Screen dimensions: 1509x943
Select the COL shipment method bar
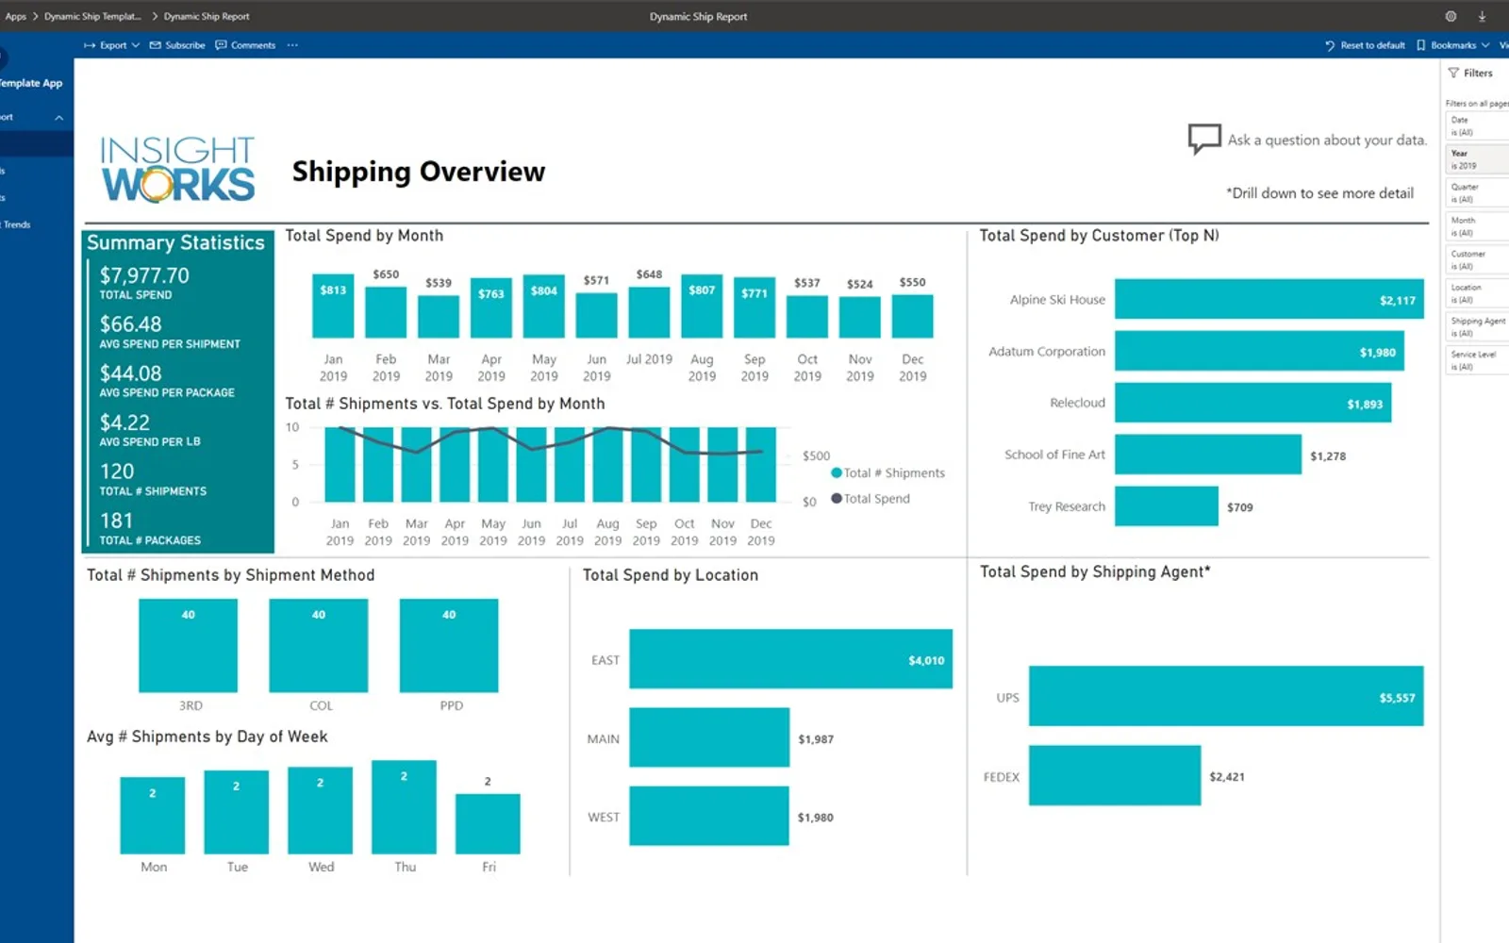[319, 646]
